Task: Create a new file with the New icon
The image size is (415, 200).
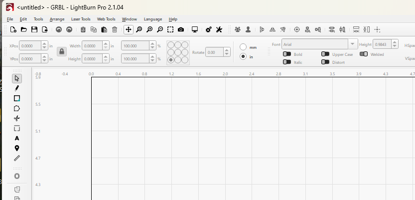Action: 13,29
